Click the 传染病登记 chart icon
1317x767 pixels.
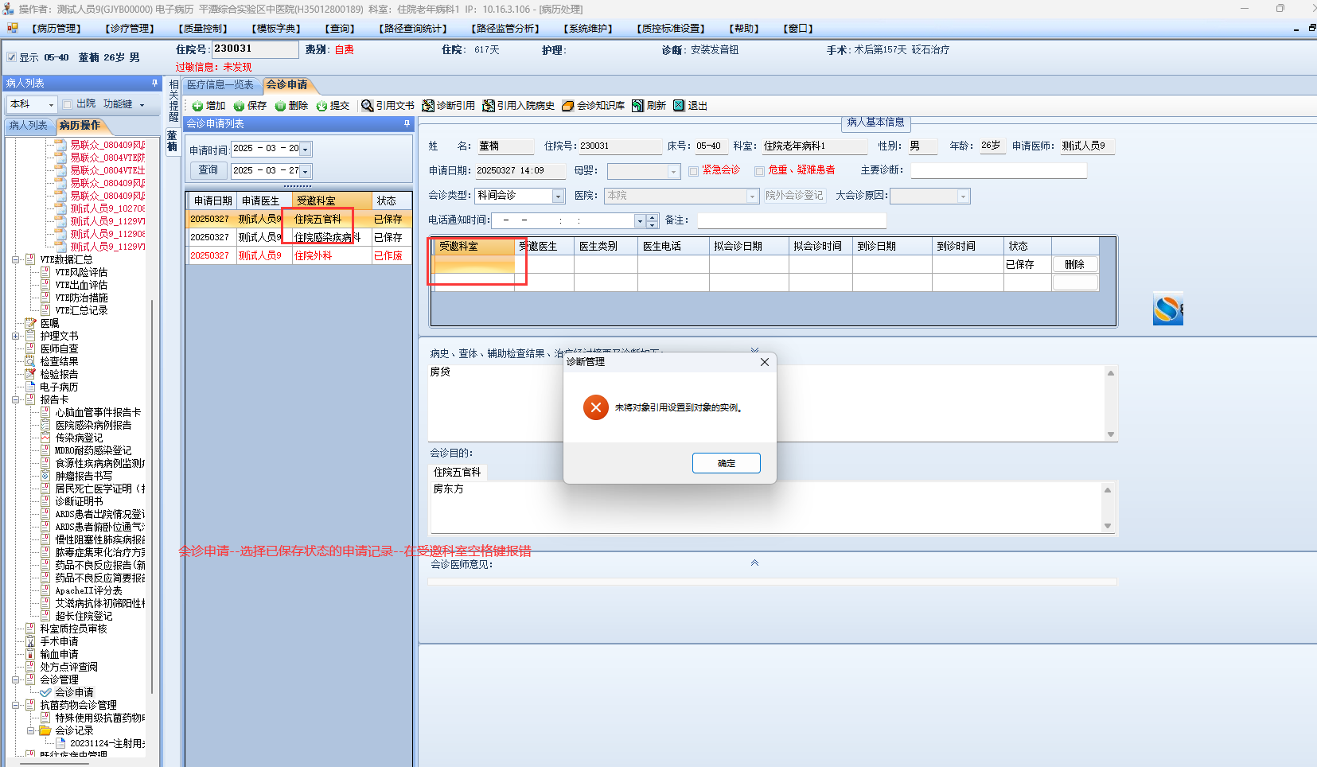[x=45, y=438]
